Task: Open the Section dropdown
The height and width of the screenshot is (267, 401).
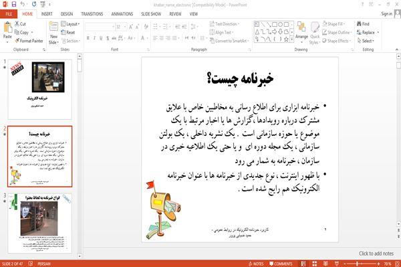Action: click(71, 41)
